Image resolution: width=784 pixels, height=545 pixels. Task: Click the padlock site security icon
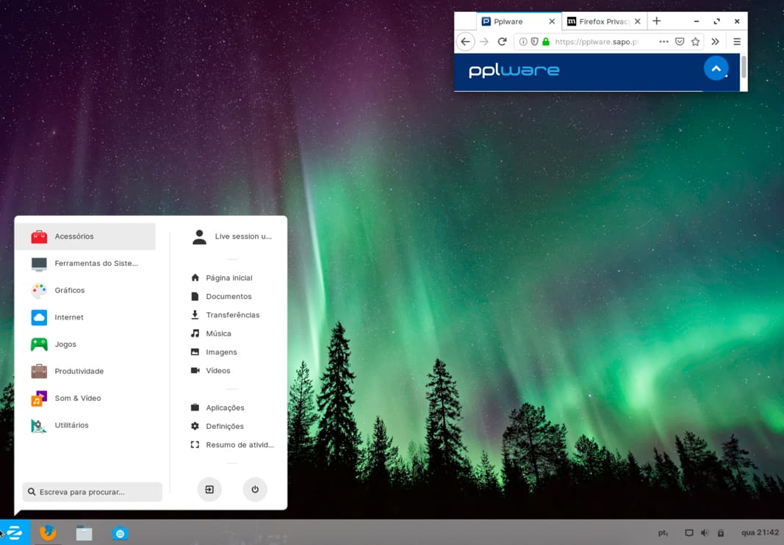click(x=545, y=42)
